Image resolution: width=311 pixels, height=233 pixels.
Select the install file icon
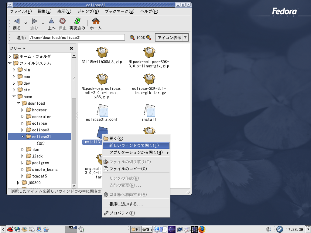149,110
